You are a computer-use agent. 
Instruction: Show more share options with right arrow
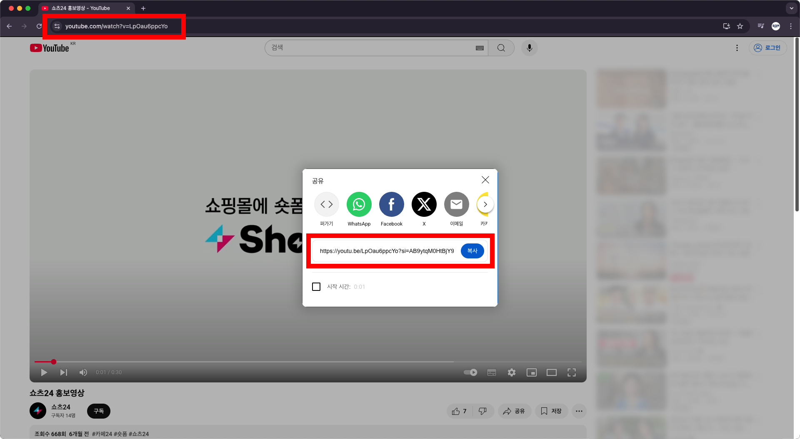tap(485, 204)
